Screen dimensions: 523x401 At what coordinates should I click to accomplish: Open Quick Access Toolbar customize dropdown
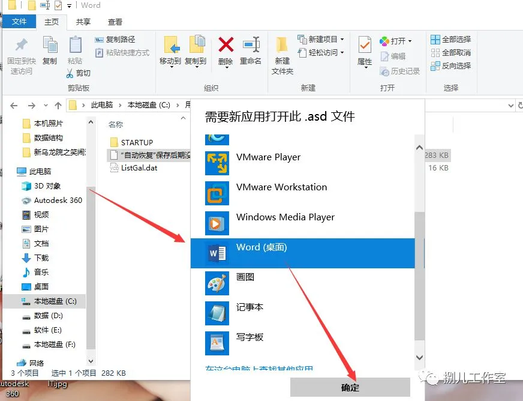69,5
